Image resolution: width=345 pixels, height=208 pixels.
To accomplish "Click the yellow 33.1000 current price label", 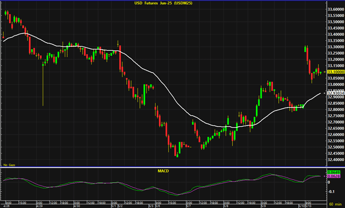I will point(335,72).
